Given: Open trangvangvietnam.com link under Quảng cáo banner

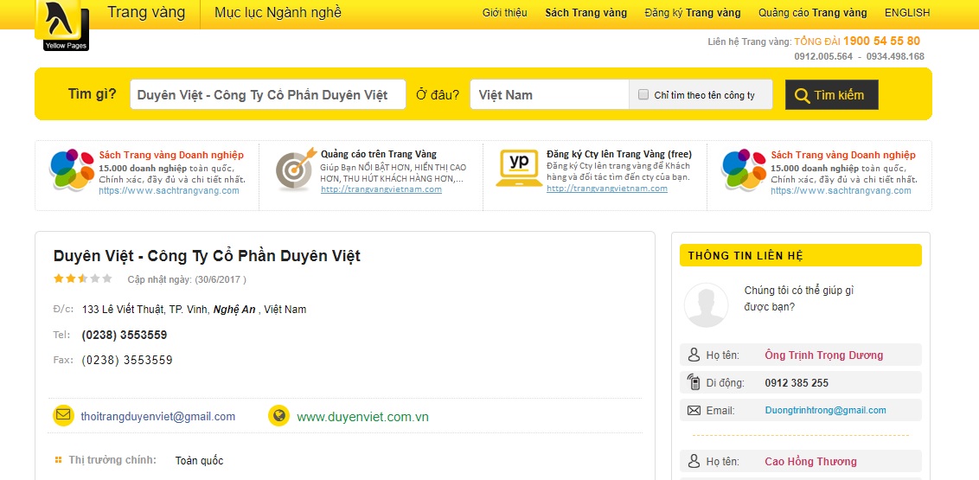Looking at the screenshot, I should tap(381, 189).
